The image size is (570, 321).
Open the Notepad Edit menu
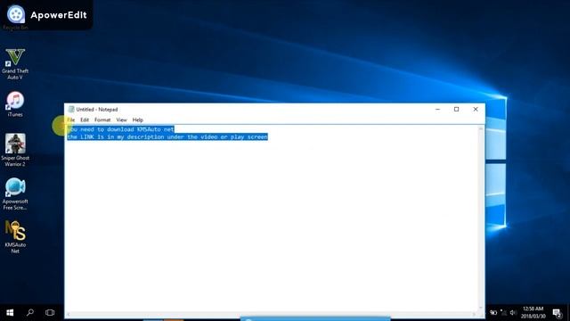[85, 119]
